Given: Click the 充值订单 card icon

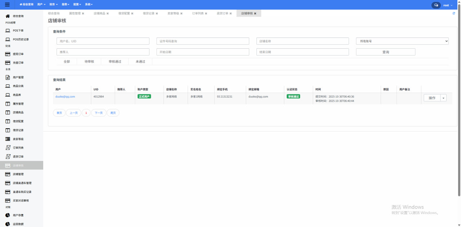Looking at the screenshot, I should coord(8,63).
